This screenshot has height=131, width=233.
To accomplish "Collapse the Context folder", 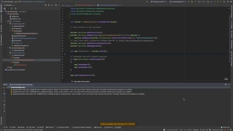I will 10,57.
